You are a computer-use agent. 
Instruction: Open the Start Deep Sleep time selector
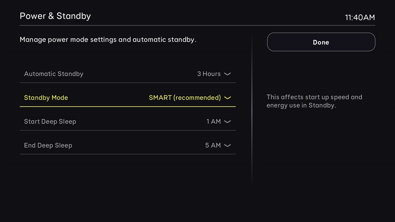227,121
